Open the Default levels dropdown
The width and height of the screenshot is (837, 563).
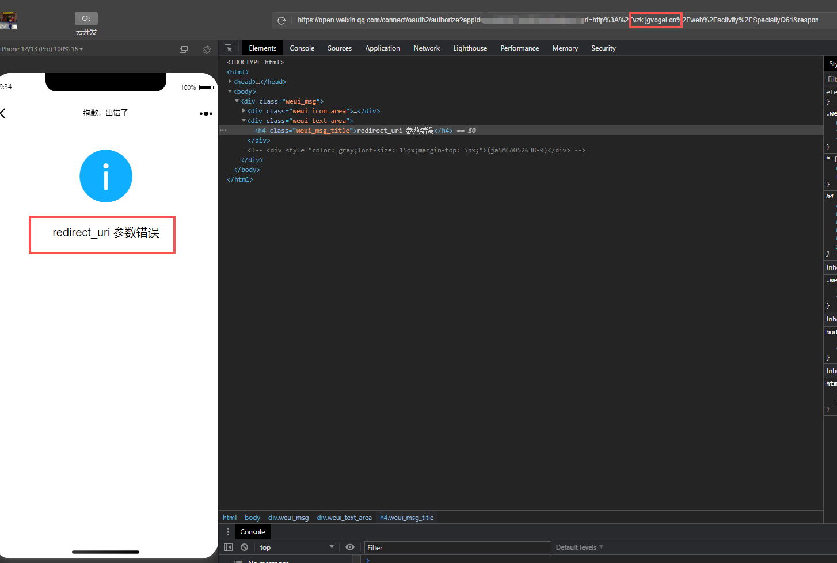coord(579,547)
